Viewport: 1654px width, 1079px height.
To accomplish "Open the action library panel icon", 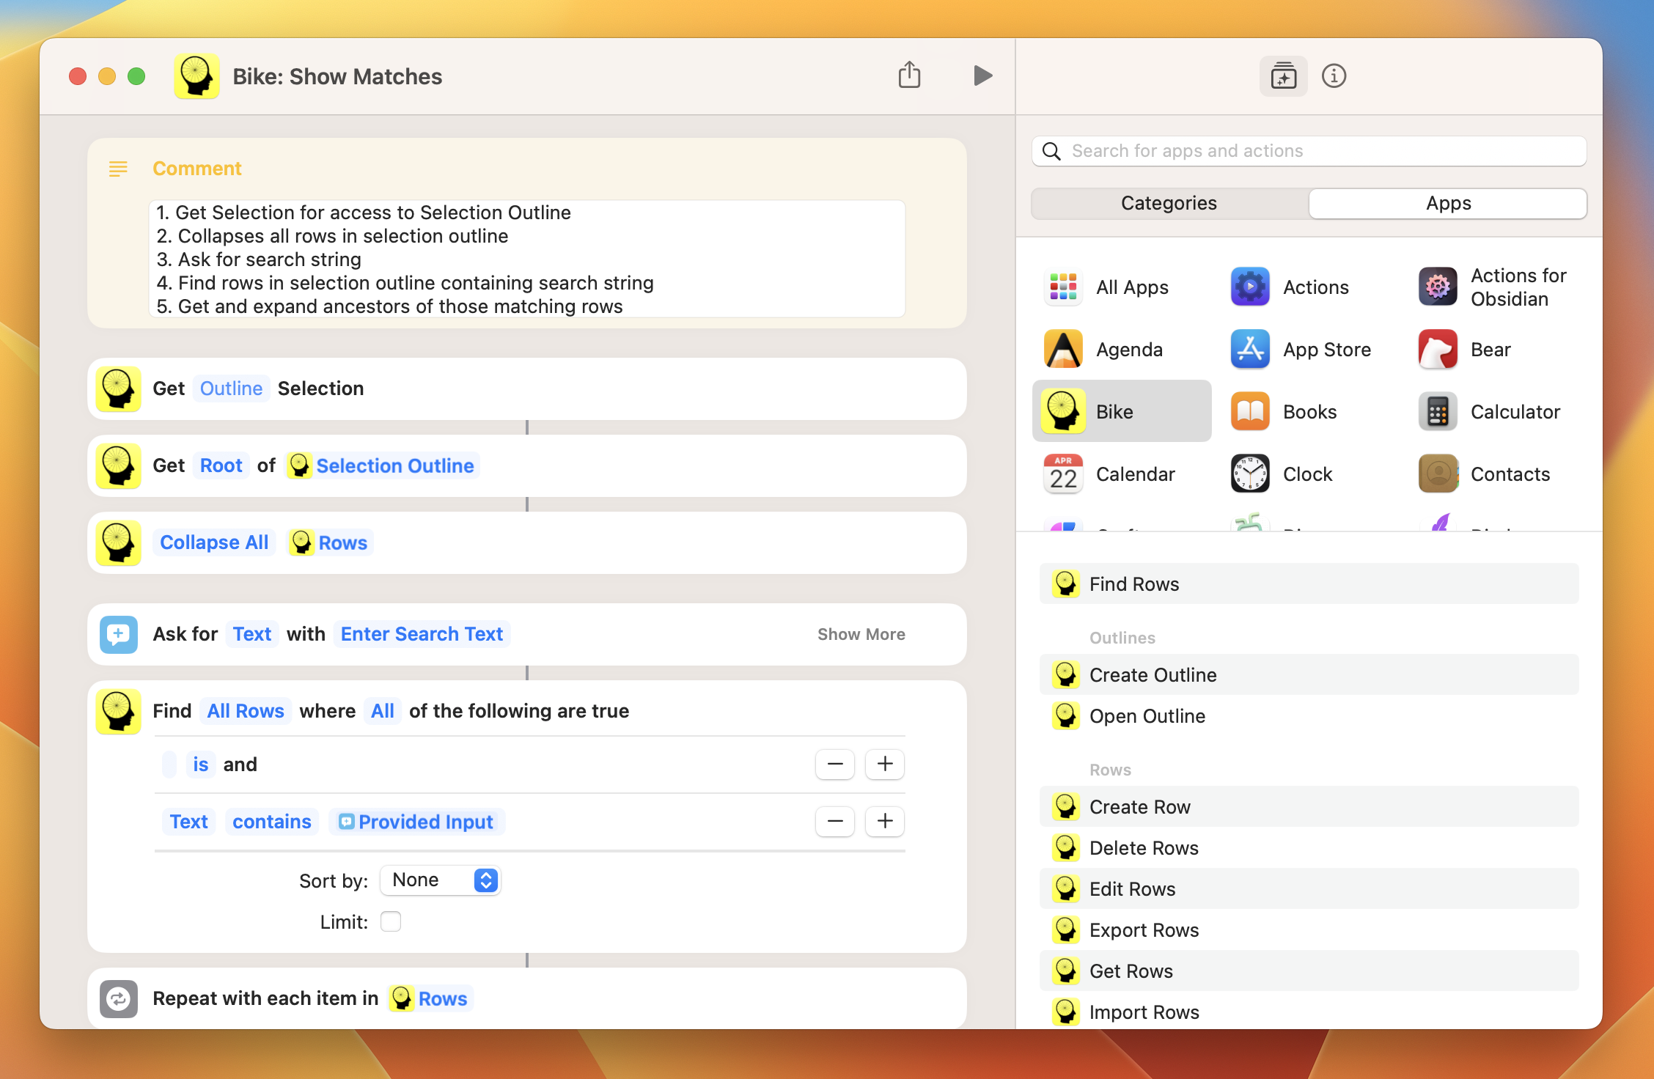I will pyautogui.click(x=1283, y=76).
